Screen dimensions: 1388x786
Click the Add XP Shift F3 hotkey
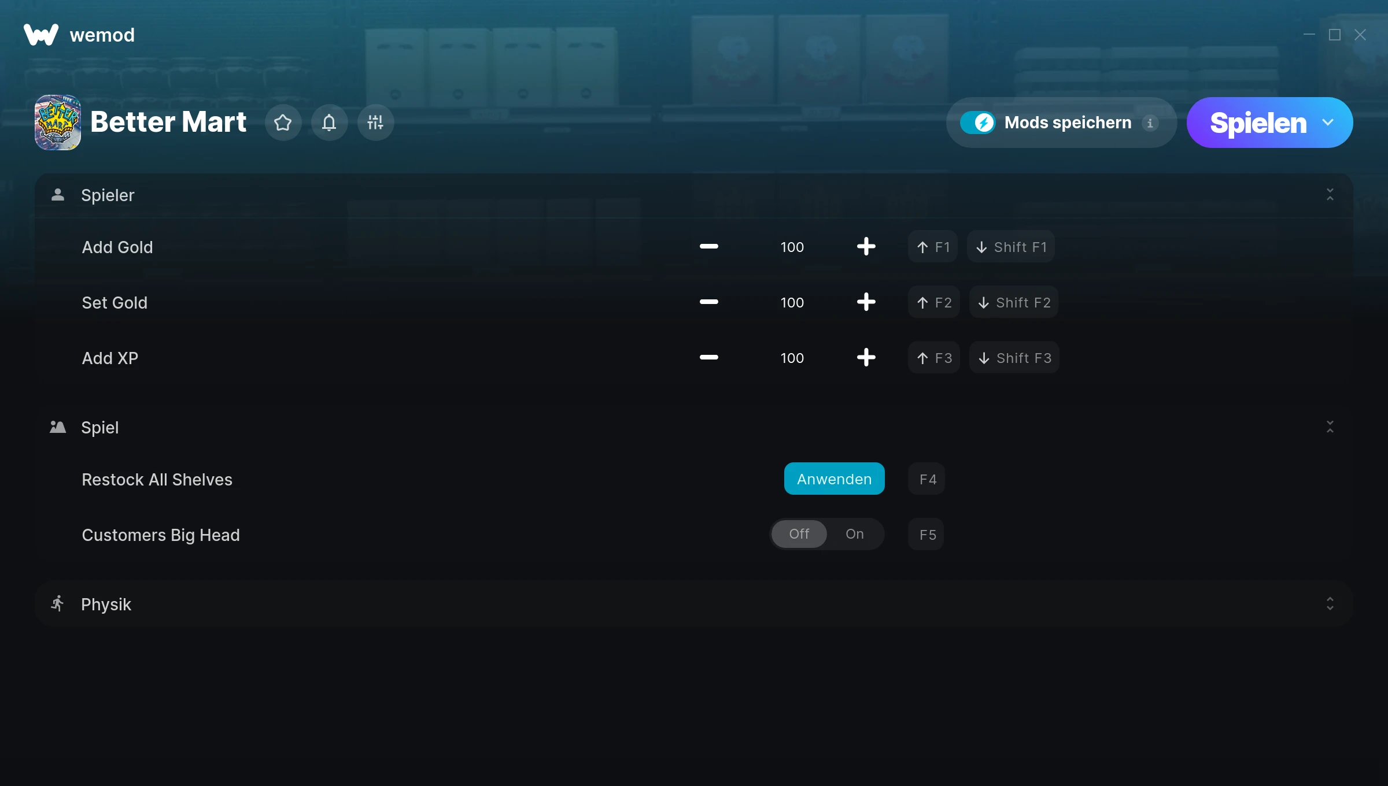(x=1014, y=358)
